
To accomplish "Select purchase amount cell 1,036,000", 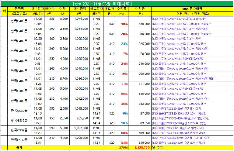I will coord(80,79).
